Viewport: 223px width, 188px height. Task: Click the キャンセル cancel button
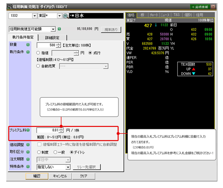pos(60,176)
